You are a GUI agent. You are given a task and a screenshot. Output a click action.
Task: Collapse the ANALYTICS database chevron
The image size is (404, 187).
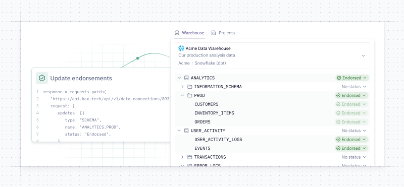coord(179,78)
